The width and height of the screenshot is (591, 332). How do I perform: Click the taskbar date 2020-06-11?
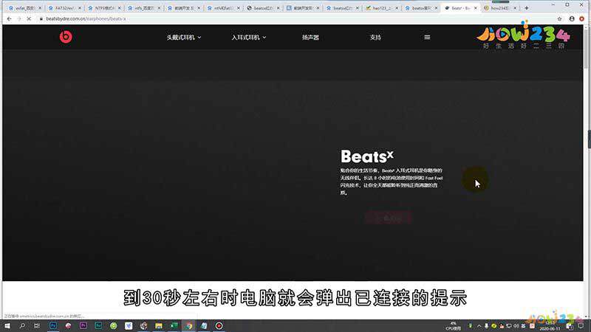pos(550,328)
